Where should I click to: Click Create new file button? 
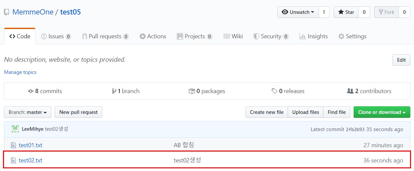267,112
